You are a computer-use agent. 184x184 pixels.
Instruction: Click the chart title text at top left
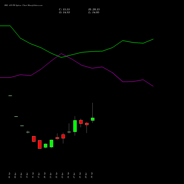pos(23,6)
